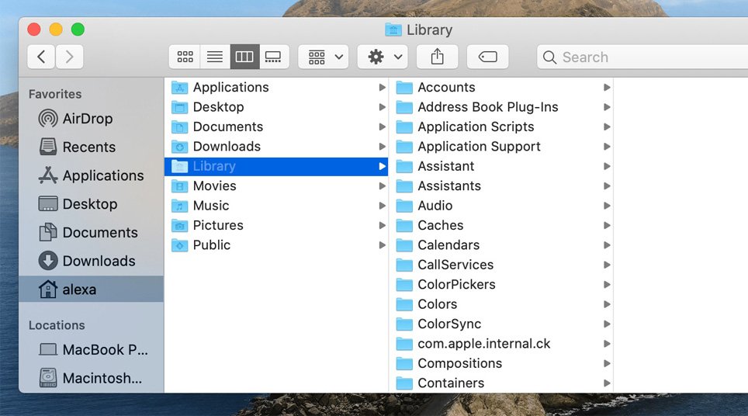Screen dimensions: 748x416
Task: Open the alexa home folder
Action: coord(79,289)
